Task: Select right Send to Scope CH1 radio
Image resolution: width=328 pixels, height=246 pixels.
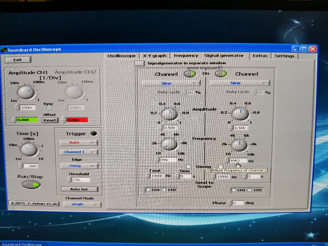Action: pyautogui.click(x=233, y=190)
